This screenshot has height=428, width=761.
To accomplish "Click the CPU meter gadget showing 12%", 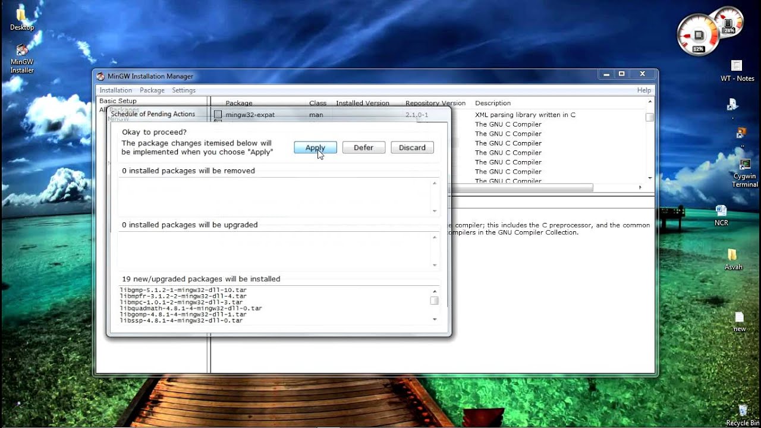I will (x=699, y=34).
